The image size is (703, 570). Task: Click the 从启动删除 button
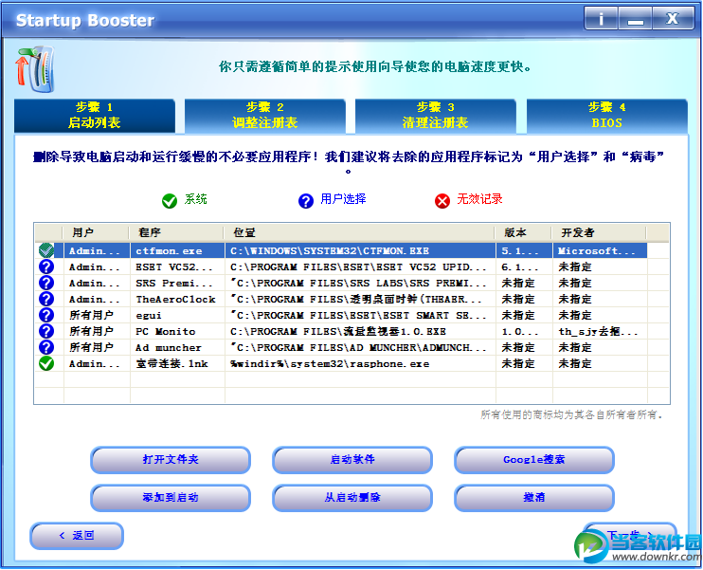point(352,498)
